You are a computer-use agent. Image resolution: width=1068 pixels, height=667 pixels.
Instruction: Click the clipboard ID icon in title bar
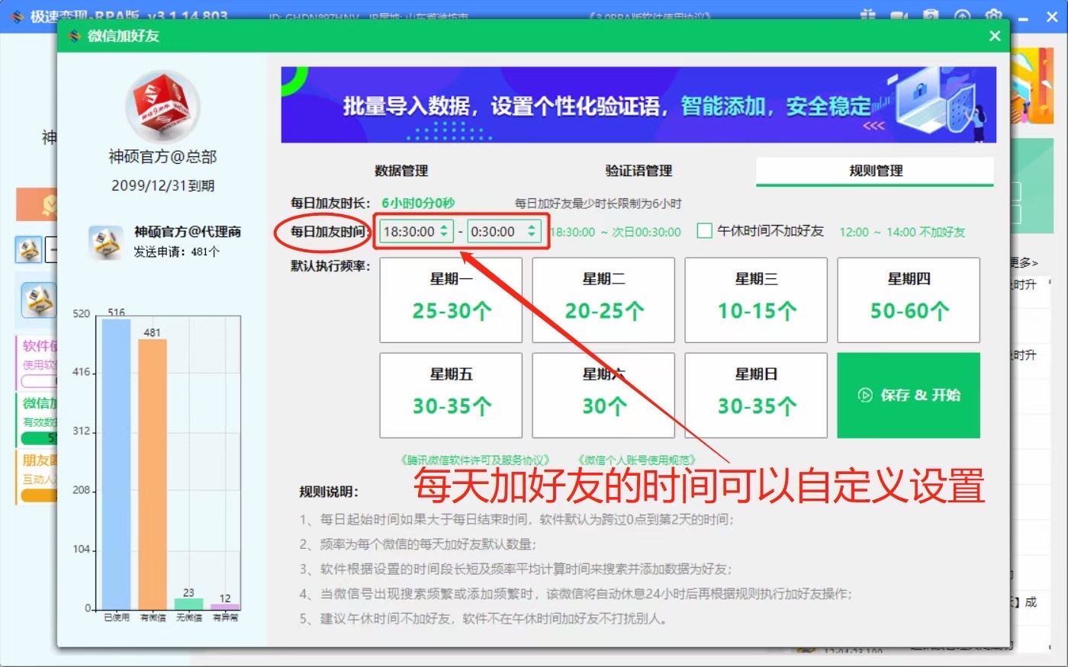[930, 14]
